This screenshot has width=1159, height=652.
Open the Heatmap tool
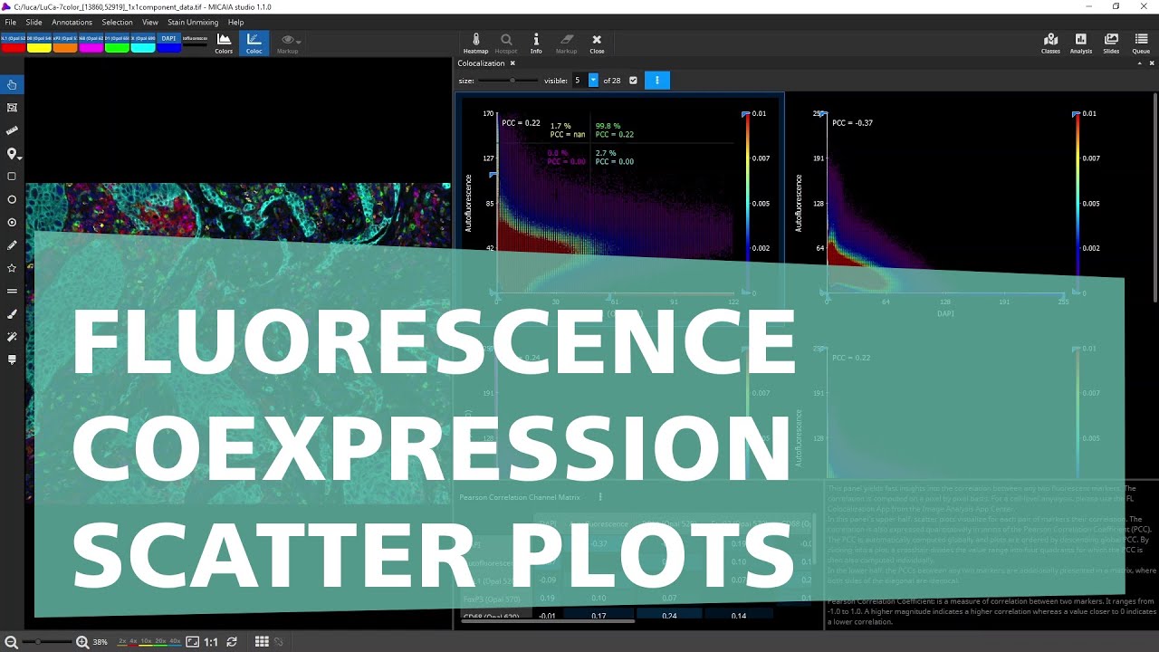[476, 43]
